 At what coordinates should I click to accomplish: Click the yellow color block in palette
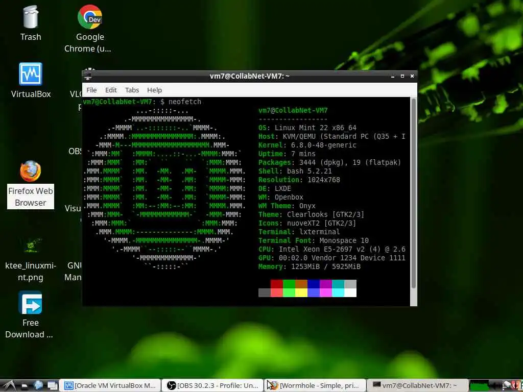click(x=301, y=292)
